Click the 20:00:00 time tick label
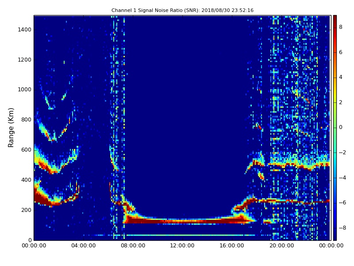This screenshot has width=354, height=266. [x=281, y=246]
